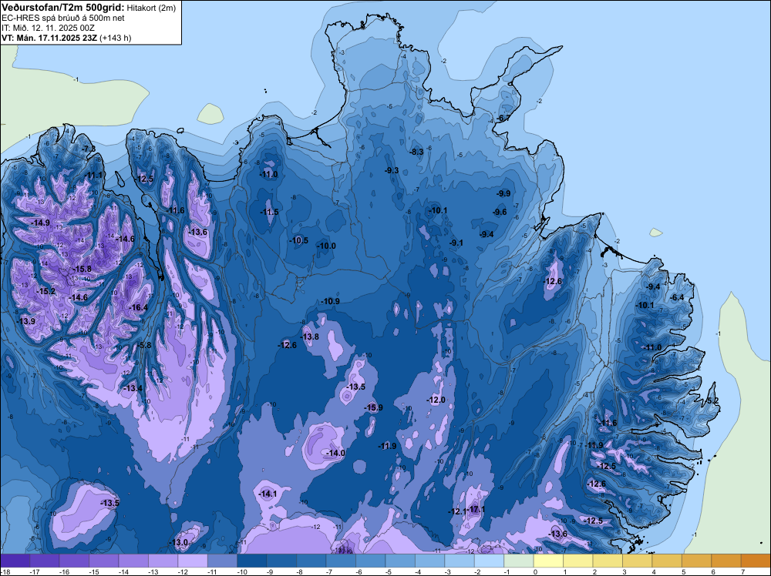The height and width of the screenshot is (576, 771).
Task: Click the -13.0 temperature label
Action: click(x=179, y=543)
